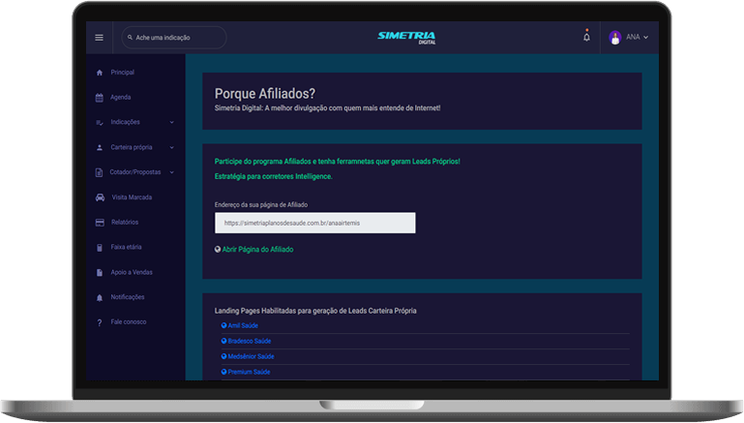Open Agenda in sidebar
The width and height of the screenshot is (744, 423).
(x=121, y=98)
